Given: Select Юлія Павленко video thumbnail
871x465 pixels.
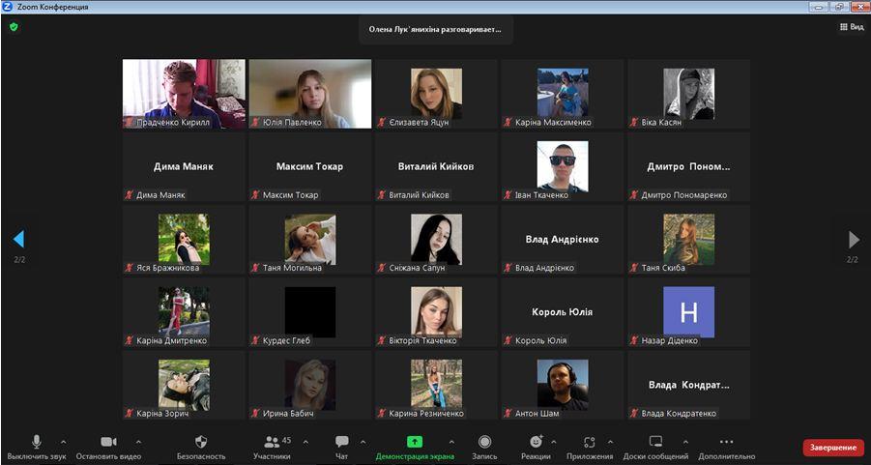Looking at the screenshot, I should pos(309,93).
